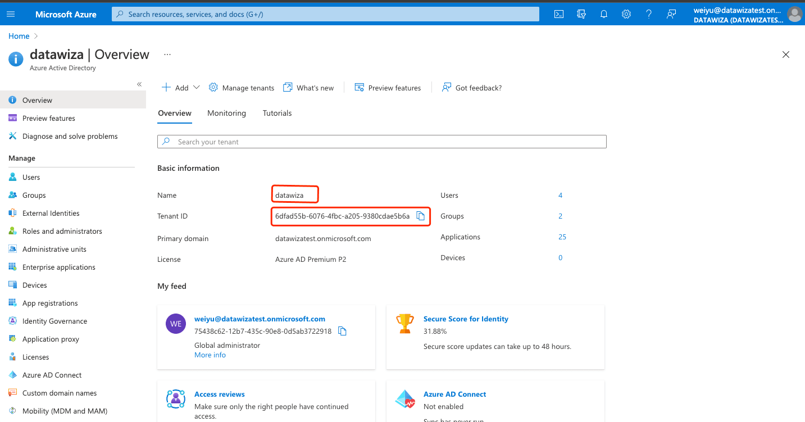This screenshot has height=422, width=805.
Task: Close the datawiza Overview blade
Action: [786, 55]
